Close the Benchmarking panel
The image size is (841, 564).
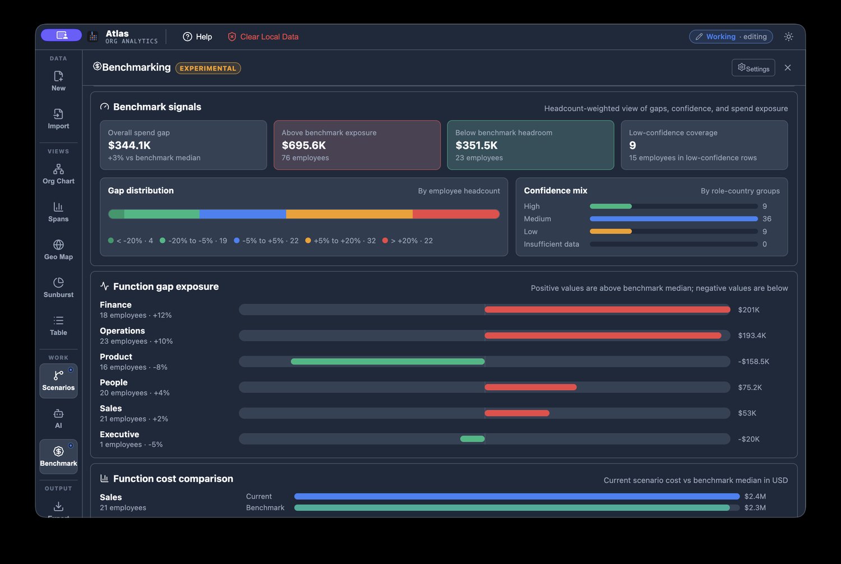click(x=788, y=68)
